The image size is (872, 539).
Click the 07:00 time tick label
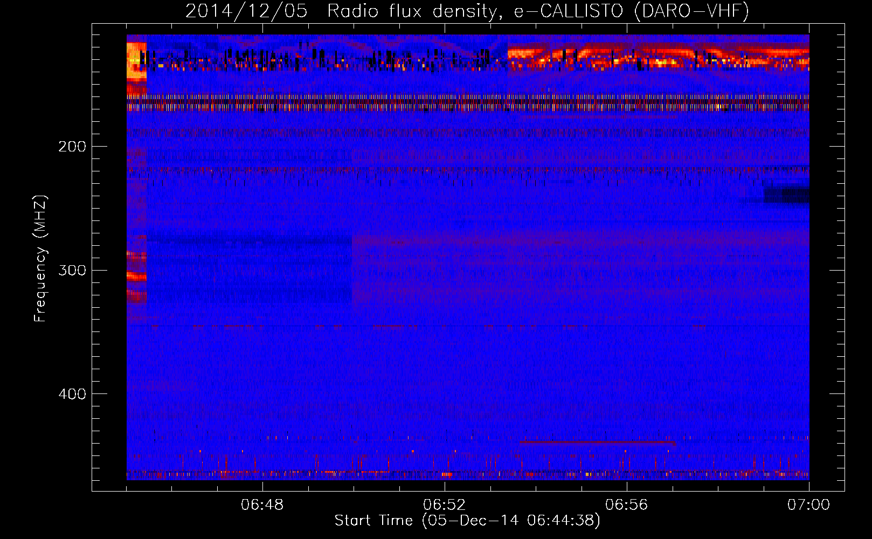(808, 505)
